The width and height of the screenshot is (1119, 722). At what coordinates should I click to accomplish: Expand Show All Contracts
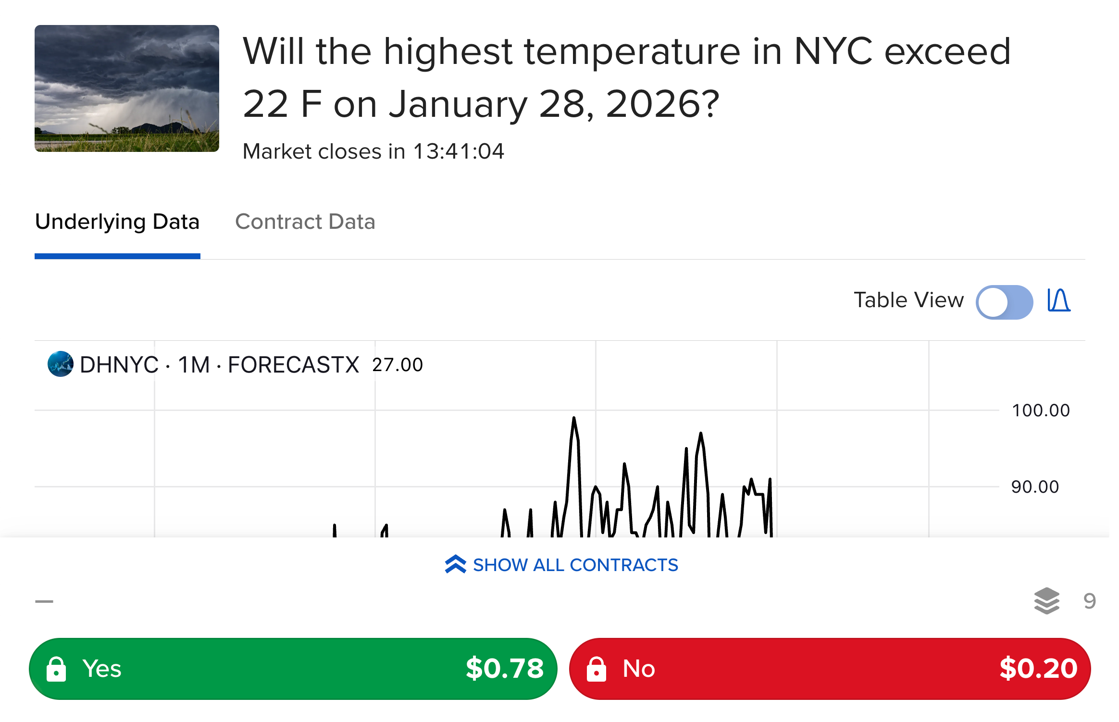click(561, 565)
